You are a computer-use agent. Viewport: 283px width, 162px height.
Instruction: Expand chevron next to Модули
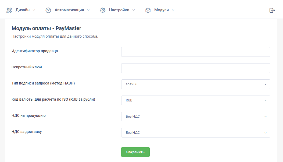click(173, 10)
